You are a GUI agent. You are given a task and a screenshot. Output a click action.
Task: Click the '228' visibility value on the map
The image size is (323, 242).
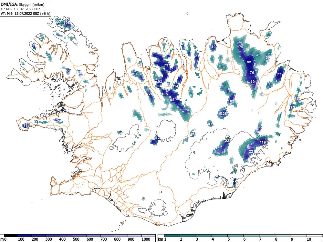[224, 114]
